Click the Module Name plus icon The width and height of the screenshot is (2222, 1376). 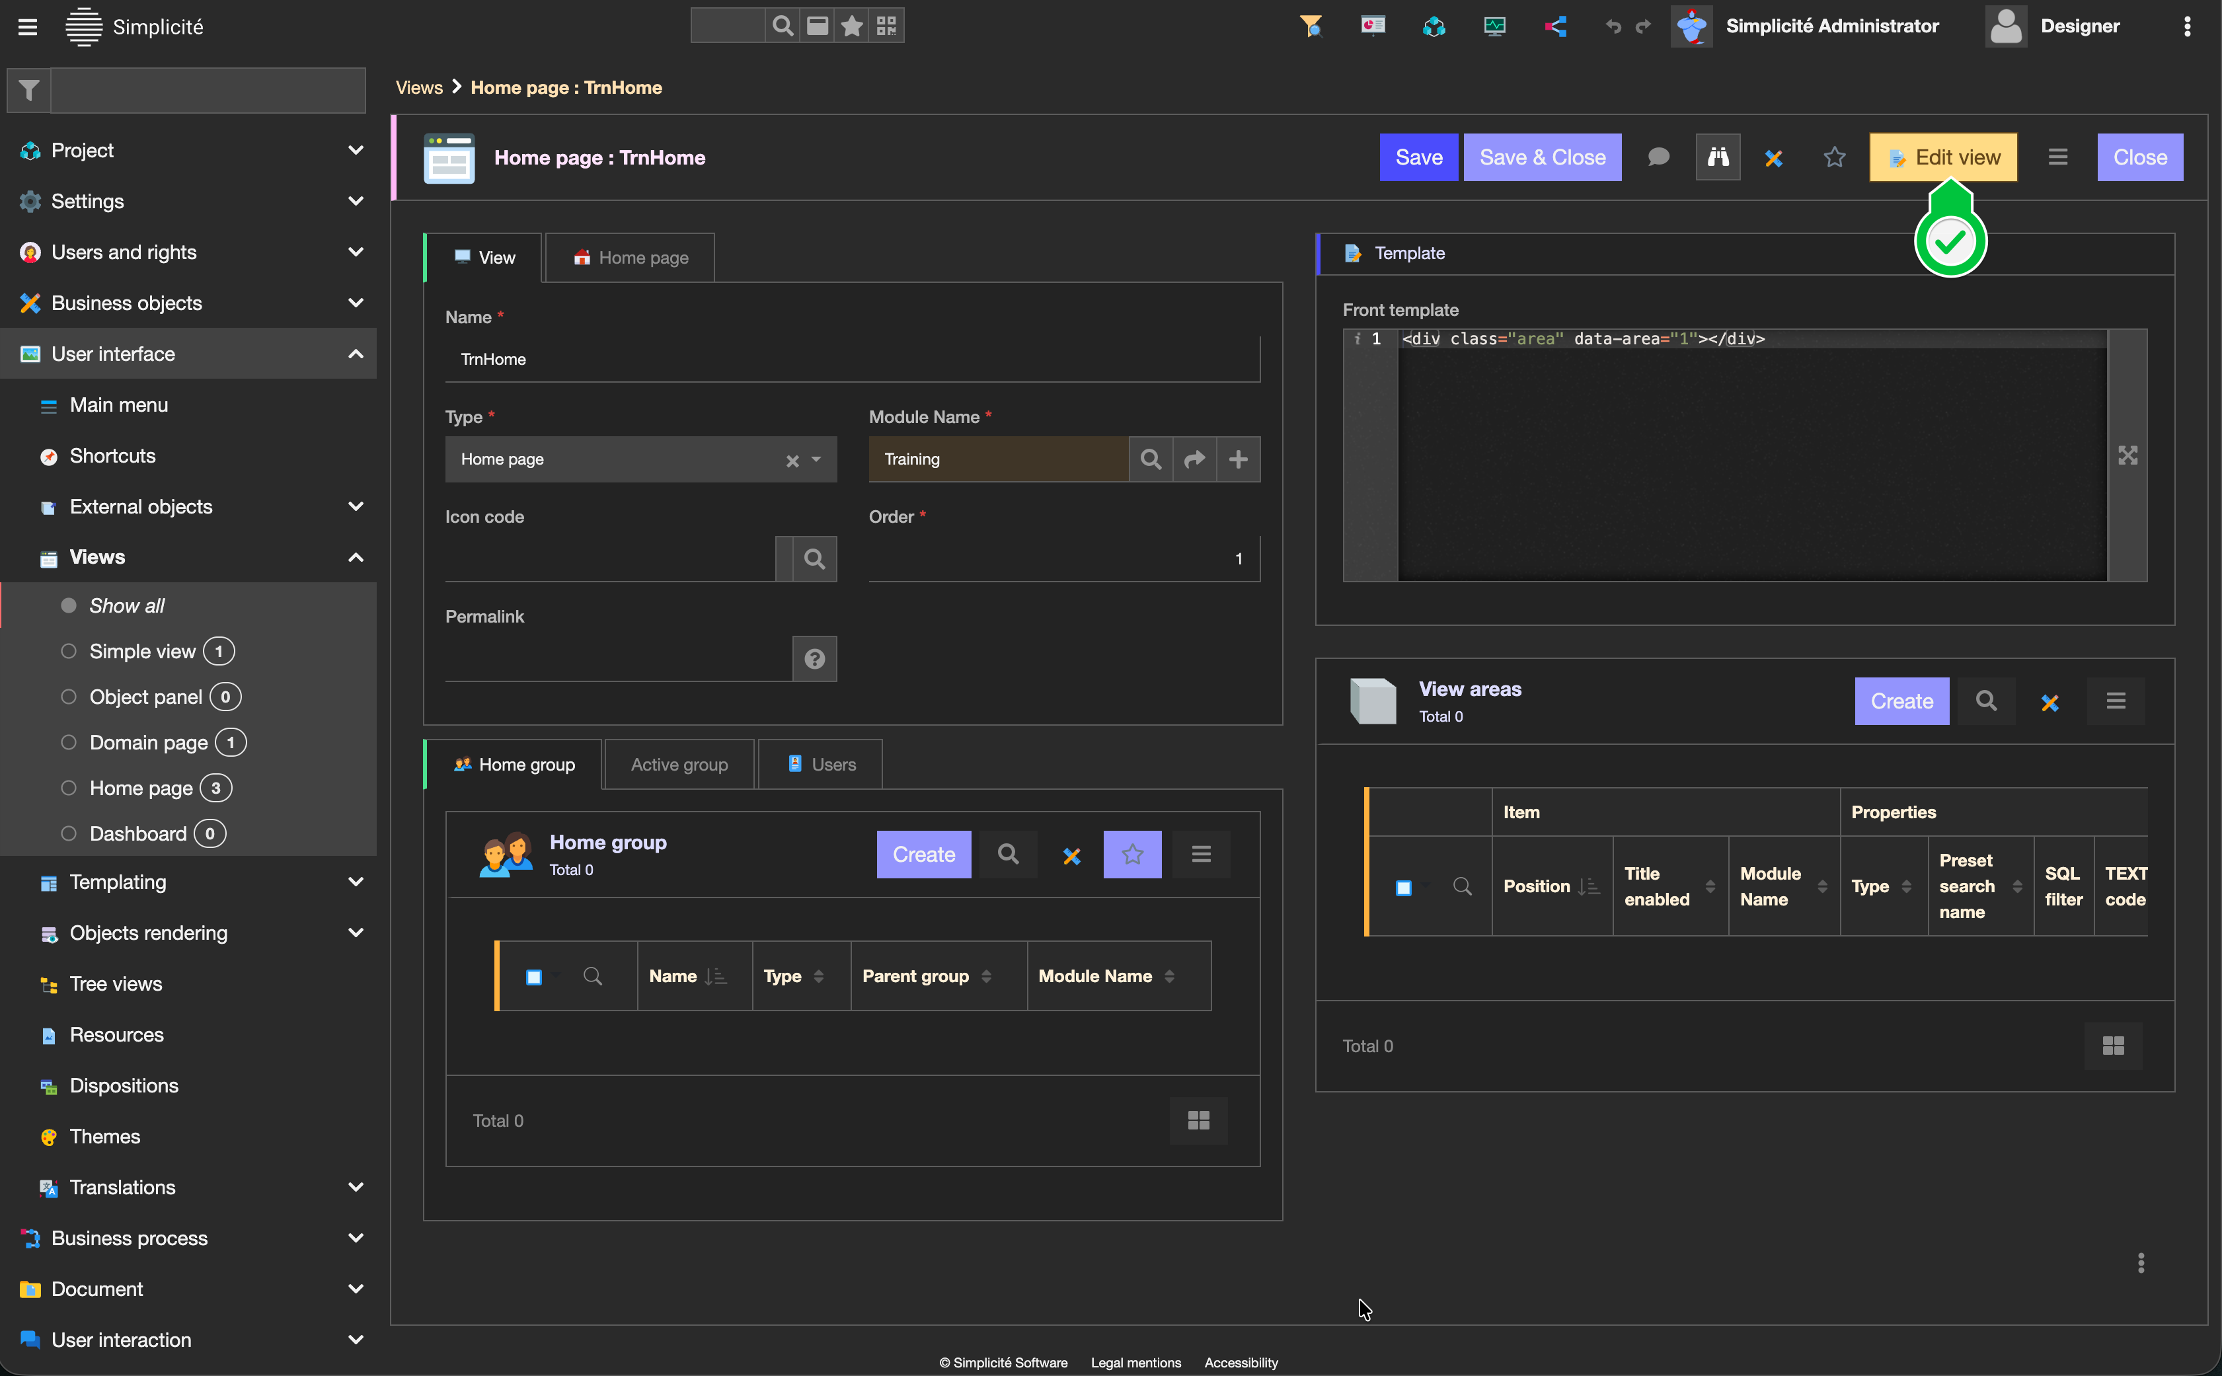tap(1237, 459)
